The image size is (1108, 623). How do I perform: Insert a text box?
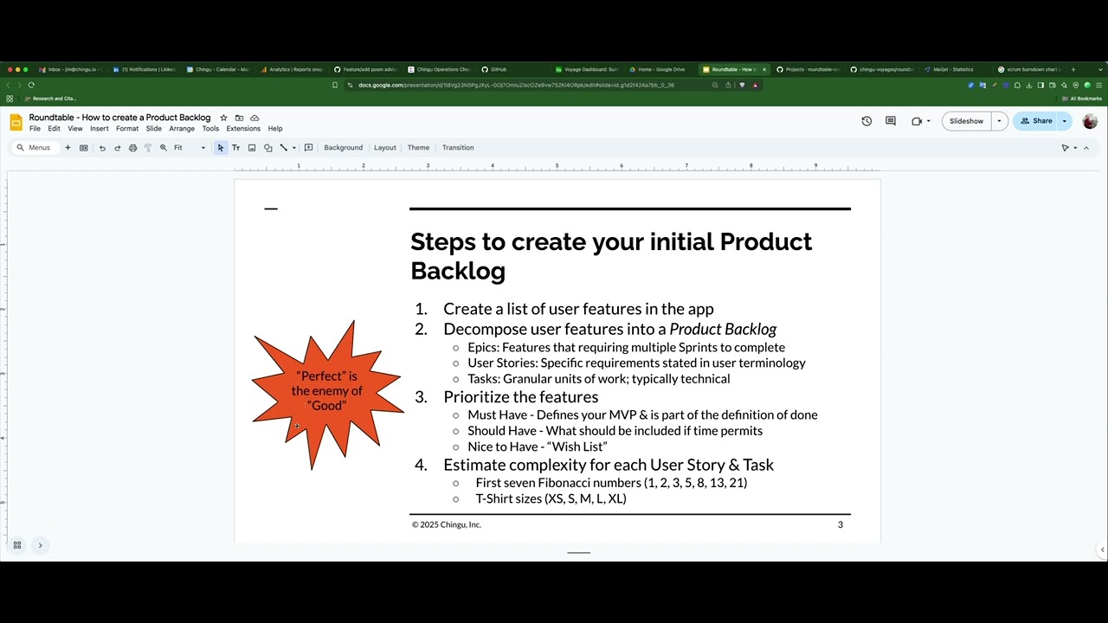[235, 148]
